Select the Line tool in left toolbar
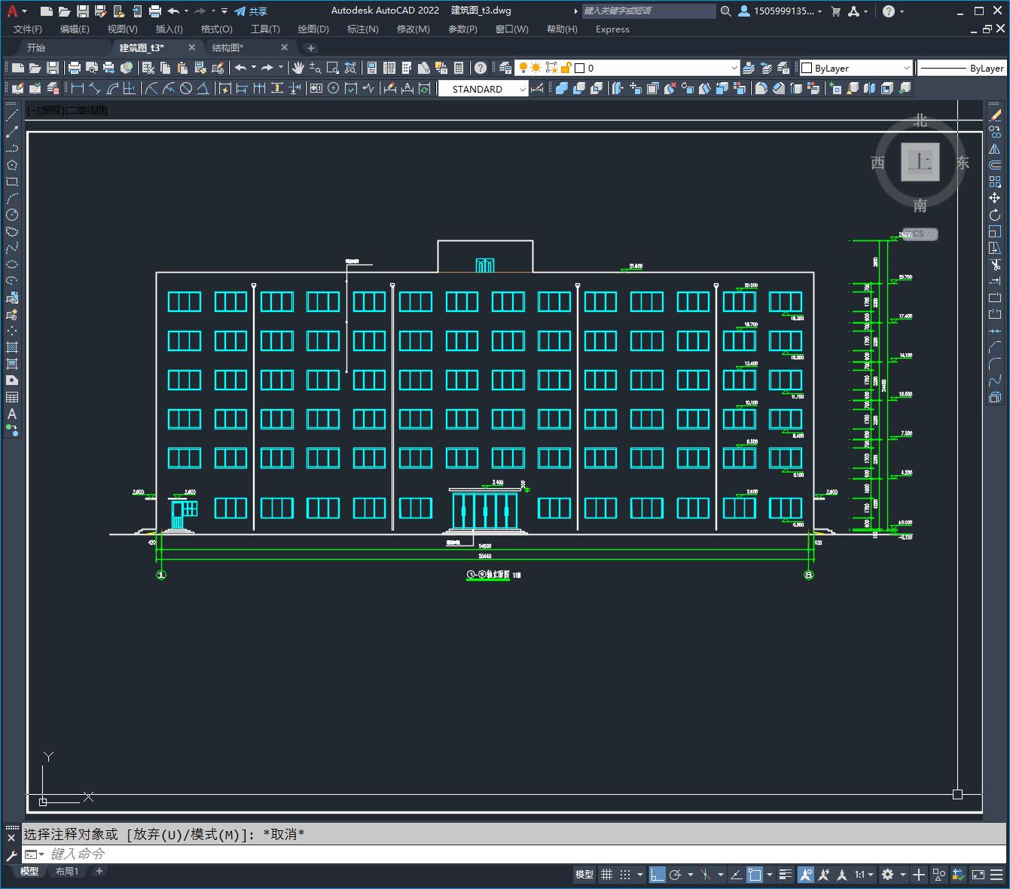This screenshot has height=889, width=1010. (x=12, y=115)
